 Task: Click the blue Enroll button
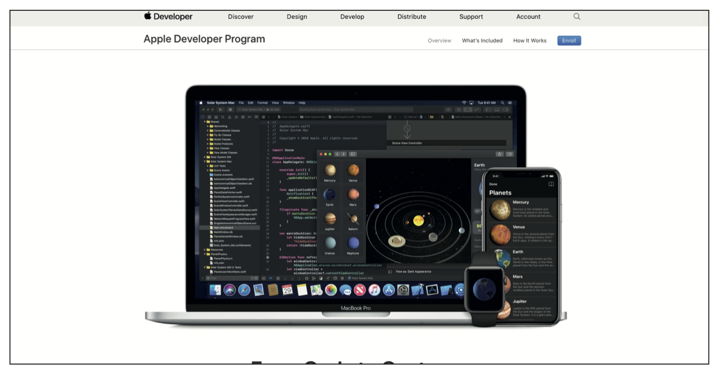[x=569, y=41]
